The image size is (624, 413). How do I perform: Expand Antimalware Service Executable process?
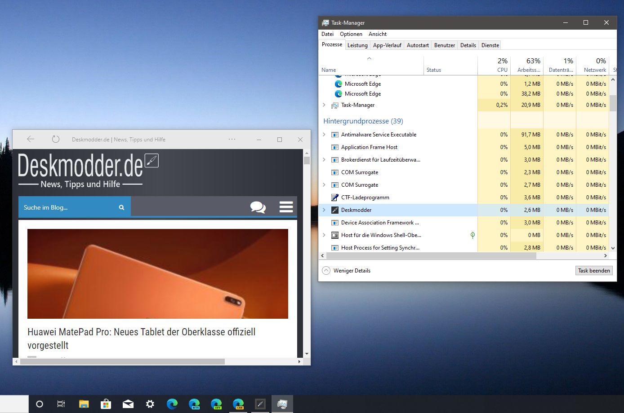[324, 135]
